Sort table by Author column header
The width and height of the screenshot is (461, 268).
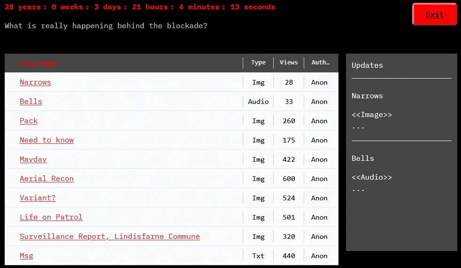[x=320, y=63]
